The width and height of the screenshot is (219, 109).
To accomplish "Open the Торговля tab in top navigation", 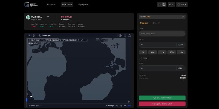I will coord(67,4).
